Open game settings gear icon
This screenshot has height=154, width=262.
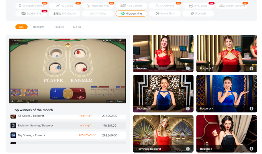tap(114, 40)
